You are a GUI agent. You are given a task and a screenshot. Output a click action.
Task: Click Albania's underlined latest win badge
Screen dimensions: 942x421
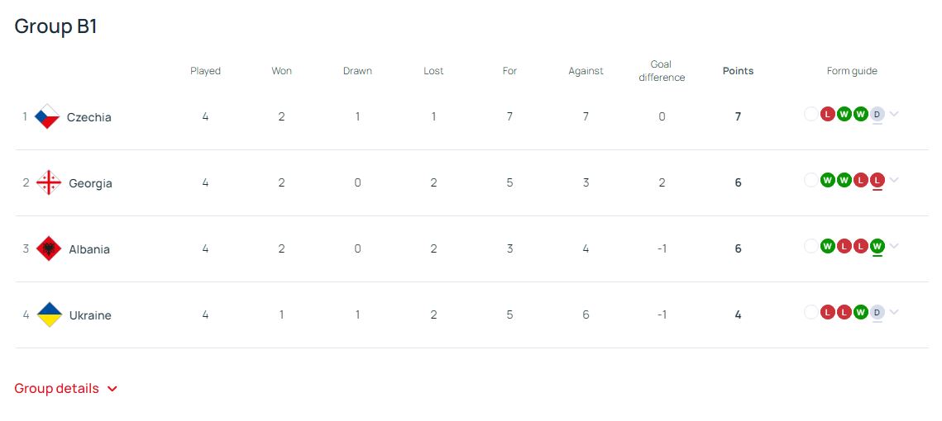[877, 246]
